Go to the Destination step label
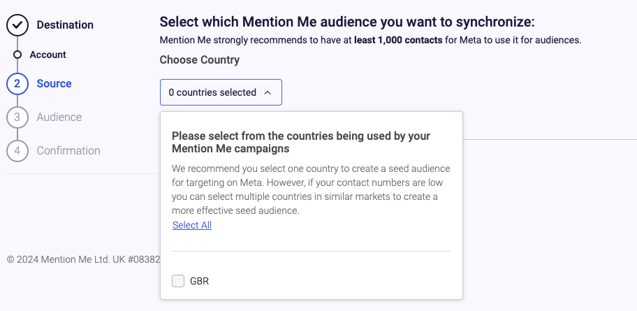This screenshot has height=311, width=637. 65,24
